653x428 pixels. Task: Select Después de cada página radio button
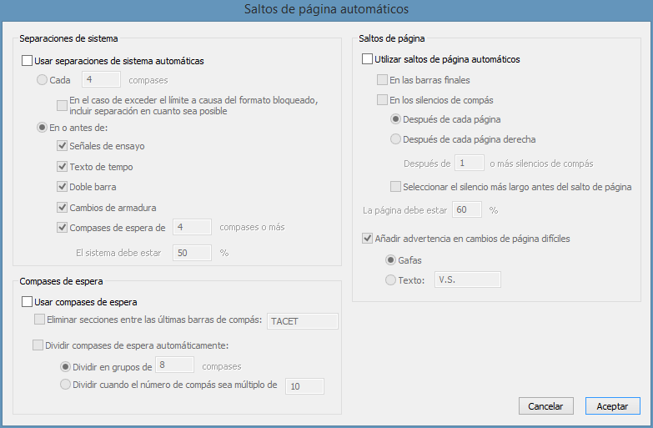[395, 119]
